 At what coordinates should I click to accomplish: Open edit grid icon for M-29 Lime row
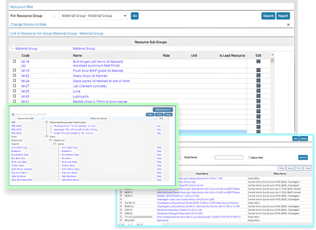(258, 91)
